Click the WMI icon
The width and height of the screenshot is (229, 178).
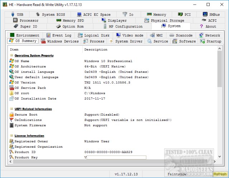tap(152, 35)
